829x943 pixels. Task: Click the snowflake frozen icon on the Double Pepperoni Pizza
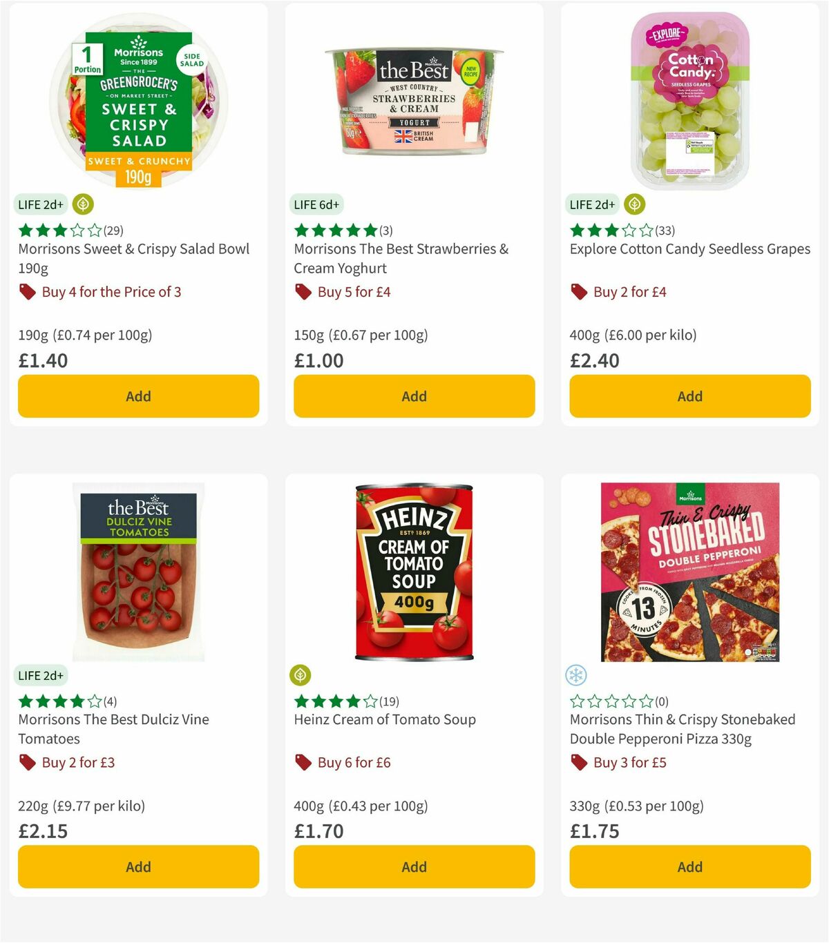(x=576, y=675)
